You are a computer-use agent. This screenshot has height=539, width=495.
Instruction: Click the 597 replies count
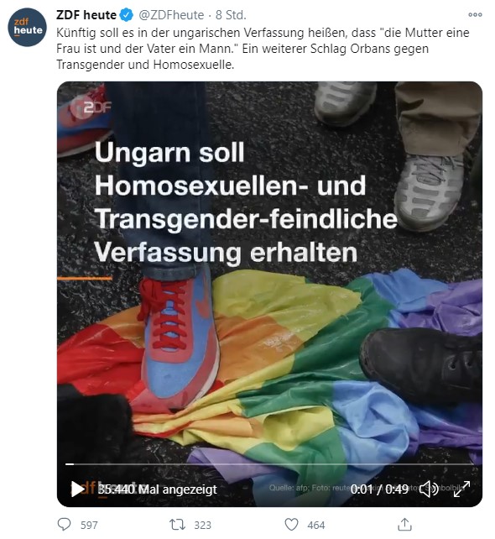(89, 525)
